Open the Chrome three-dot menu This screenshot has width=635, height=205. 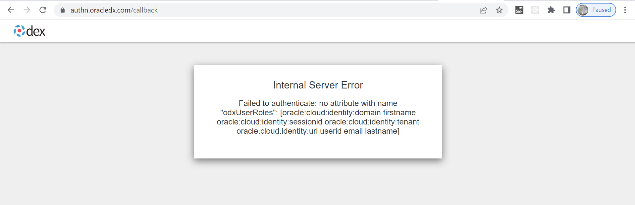625,10
